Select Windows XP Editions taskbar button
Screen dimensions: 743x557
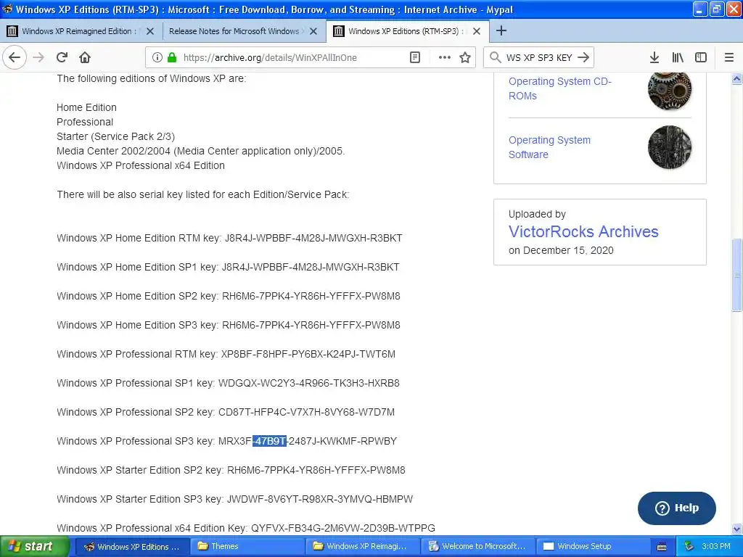[132, 547]
